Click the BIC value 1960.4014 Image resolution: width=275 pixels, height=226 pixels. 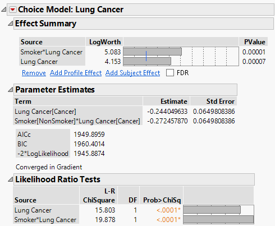(89, 144)
